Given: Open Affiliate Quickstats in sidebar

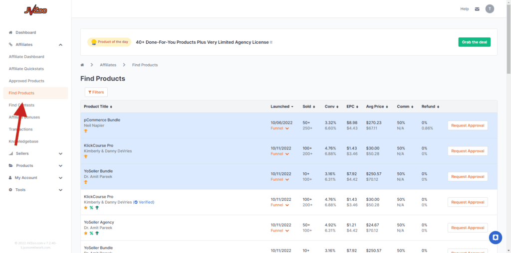Looking at the screenshot, I should click(26, 69).
